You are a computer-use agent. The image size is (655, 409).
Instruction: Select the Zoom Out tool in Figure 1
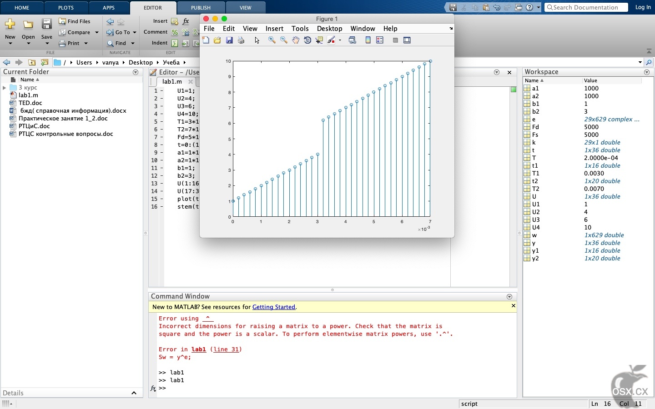click(x=284, y=40)
